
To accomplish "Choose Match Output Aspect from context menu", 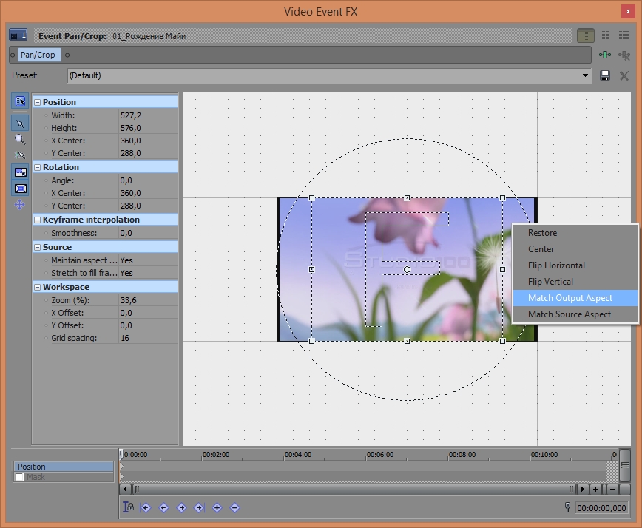I will click(x=570, y=298).
